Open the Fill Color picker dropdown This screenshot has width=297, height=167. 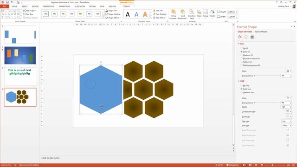(288, 71)
